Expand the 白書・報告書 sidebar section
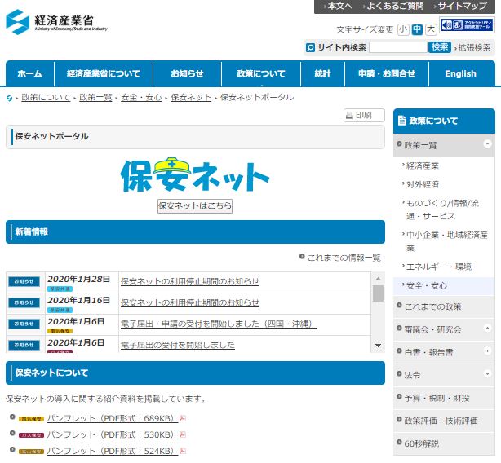501x463 pixels. click(487, 351)
